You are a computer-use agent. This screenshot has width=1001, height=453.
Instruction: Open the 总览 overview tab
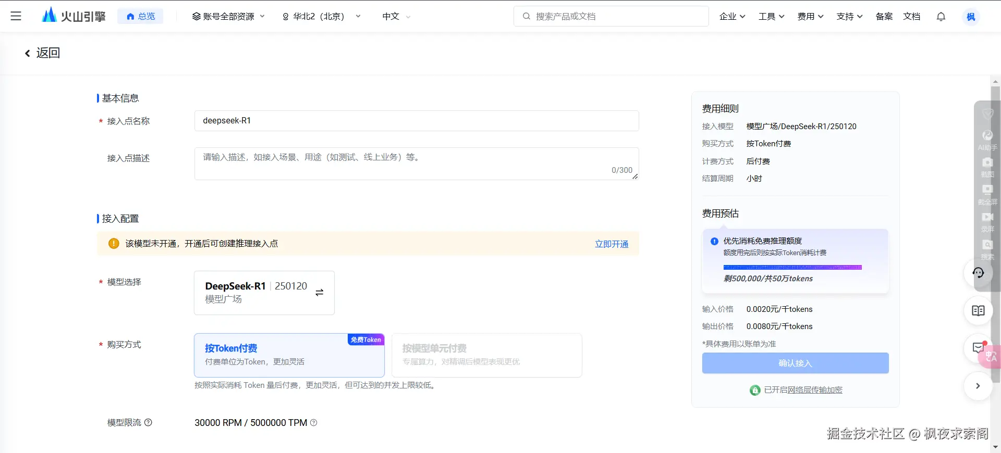click(x=141, y=16)
